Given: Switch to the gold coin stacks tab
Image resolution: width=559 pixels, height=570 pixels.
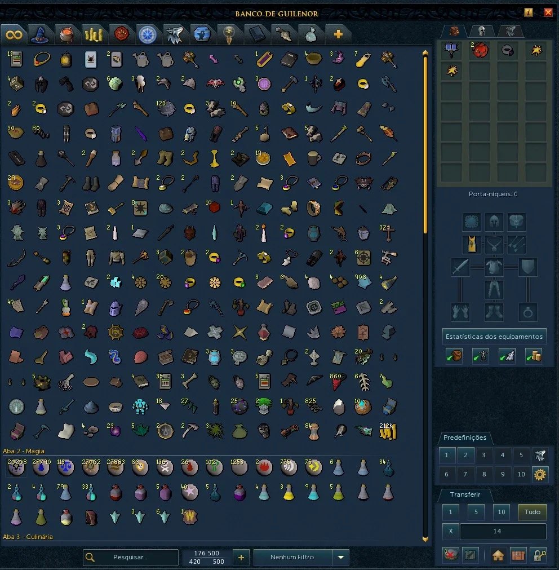Looking at the screenshot, I should pos(94,34).
